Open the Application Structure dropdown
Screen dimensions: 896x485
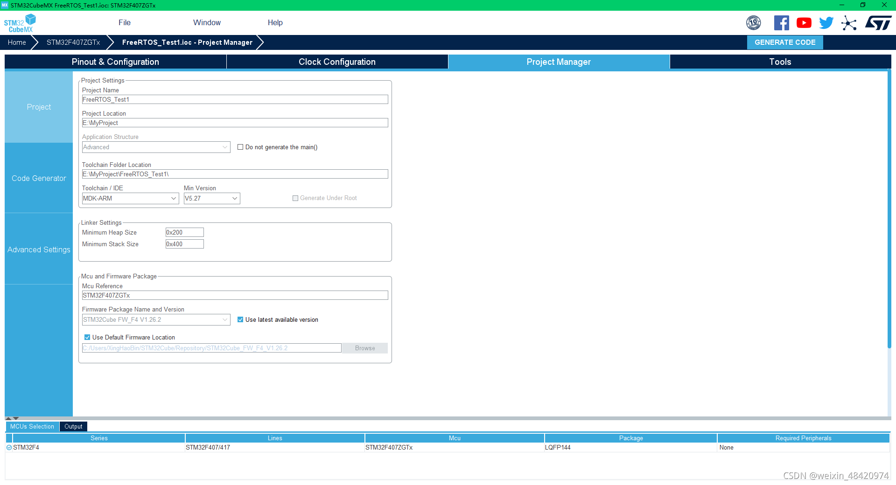point(156,147)
